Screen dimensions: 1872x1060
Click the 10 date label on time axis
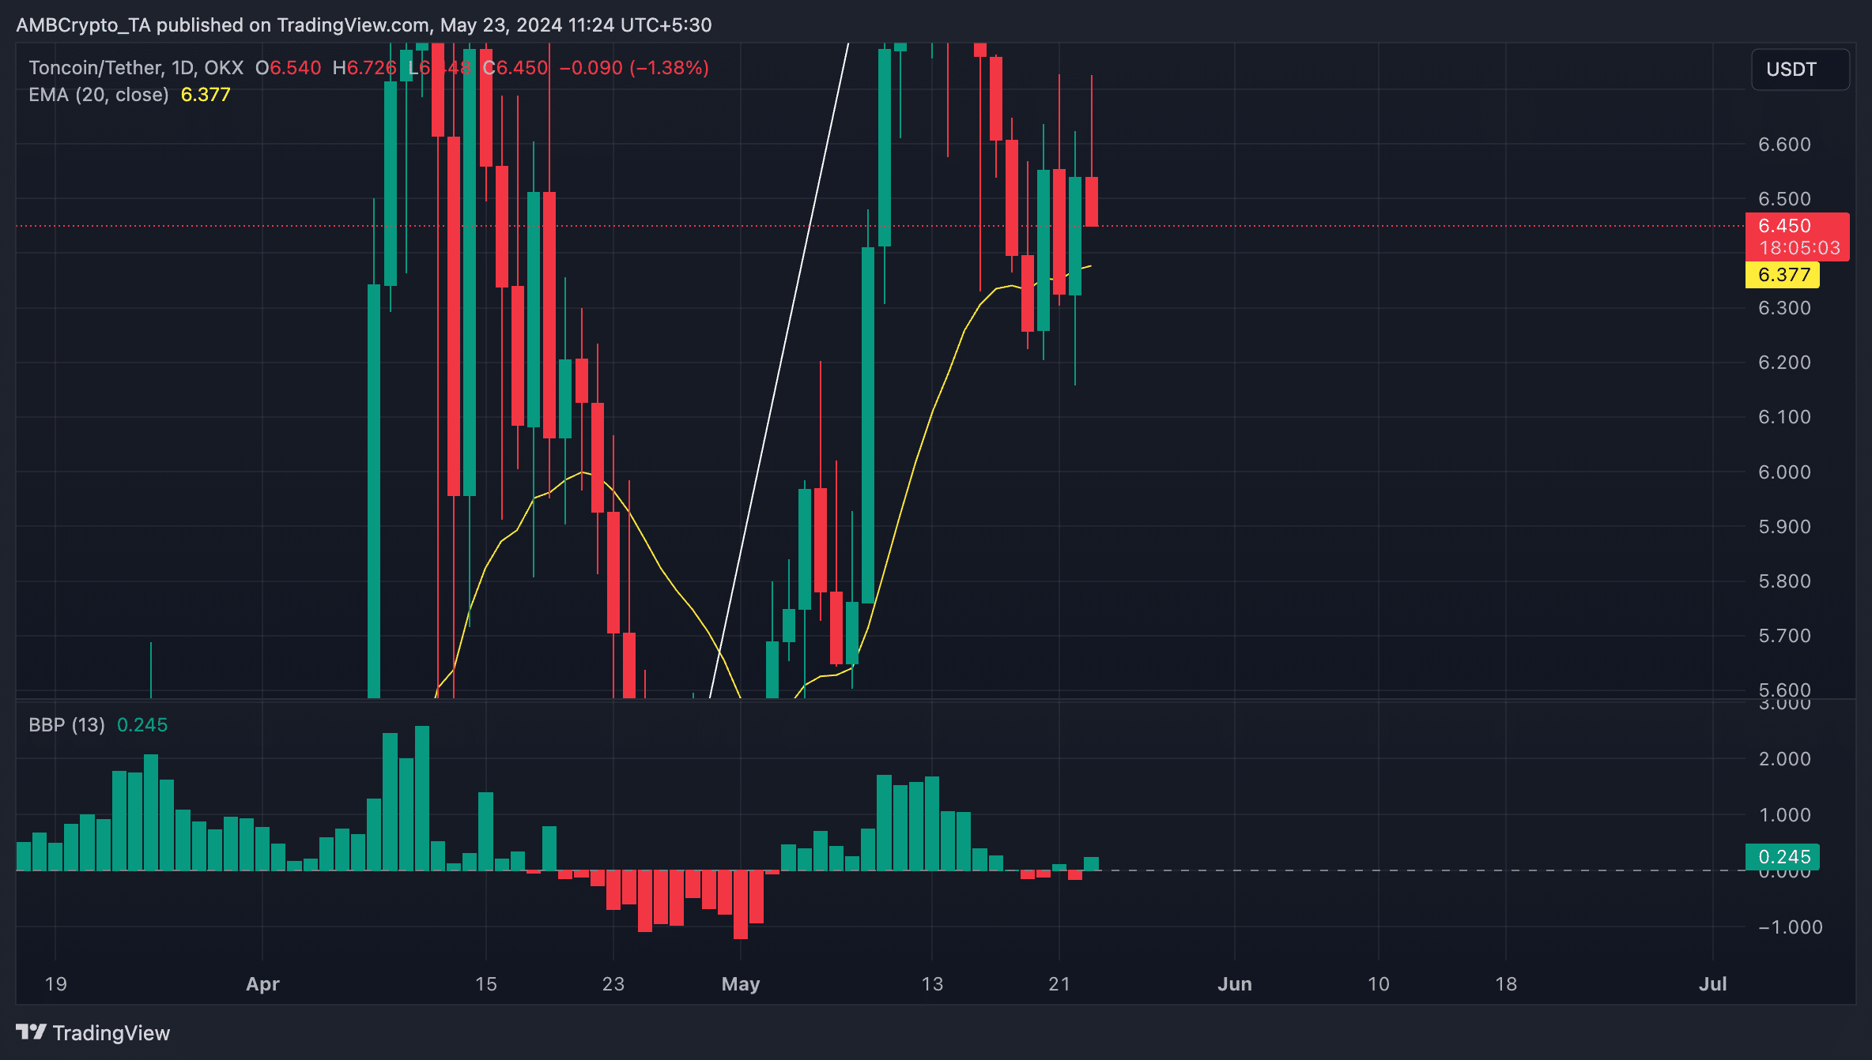(x=1379, y=984)
